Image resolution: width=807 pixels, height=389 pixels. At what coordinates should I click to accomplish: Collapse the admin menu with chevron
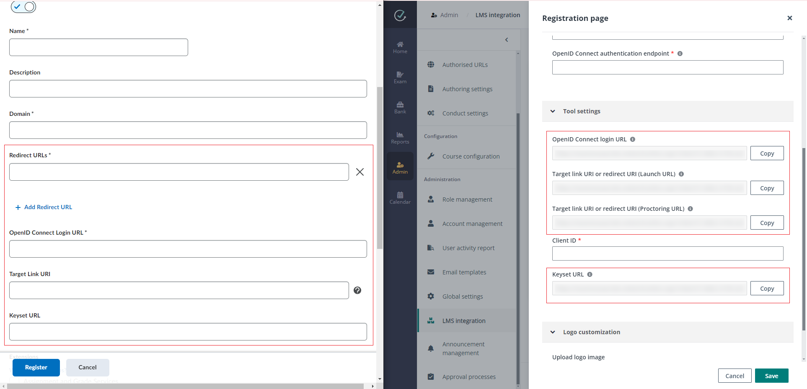[x=507, y=40]
